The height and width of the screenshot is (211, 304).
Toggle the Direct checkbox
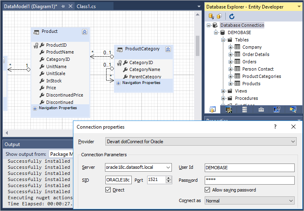click(x=108, y=189)
